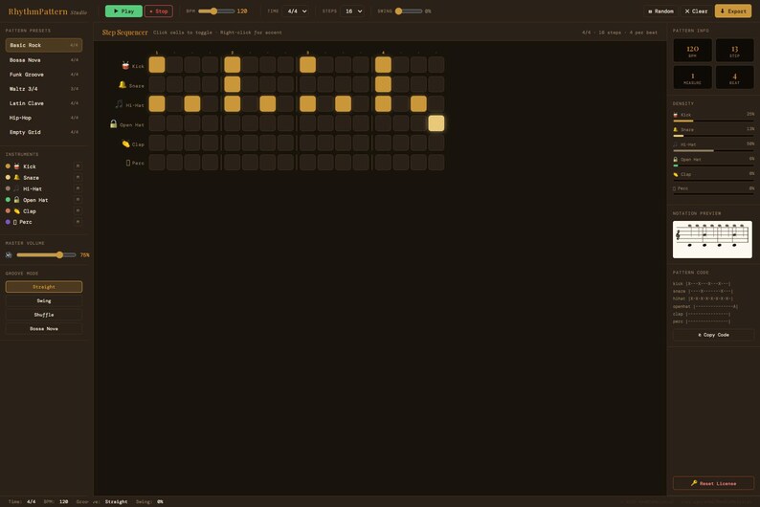
Task: Toggle off the Open Hat cell on step 16
Action: 436,123
